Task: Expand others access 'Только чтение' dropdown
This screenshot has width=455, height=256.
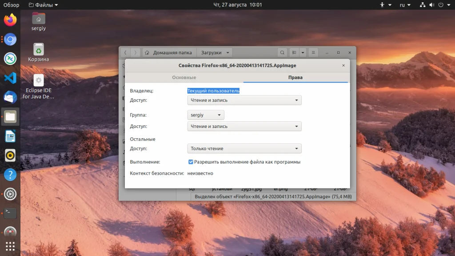Action: 244,149
